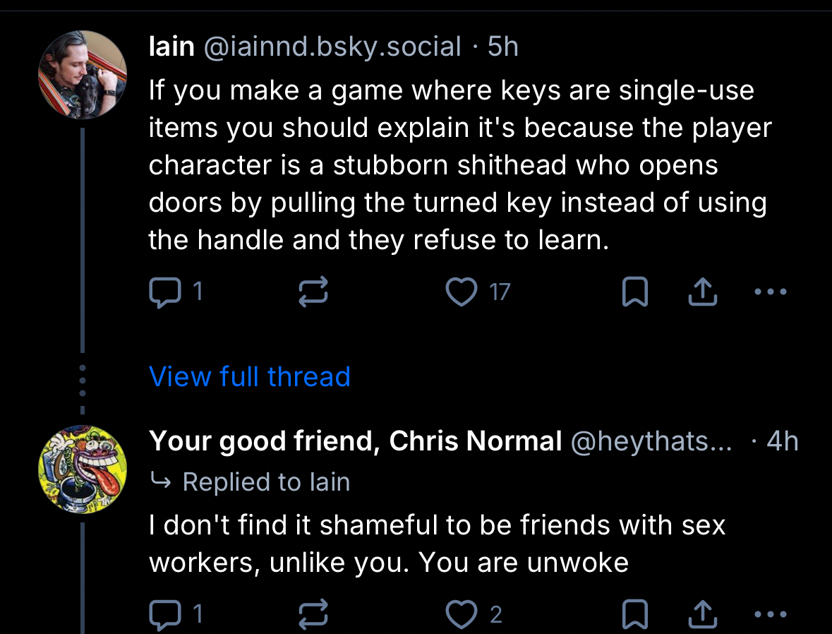Bookmark Chris Normal's reply
This screenshot has height=634, width=832.
coord(634,615)
